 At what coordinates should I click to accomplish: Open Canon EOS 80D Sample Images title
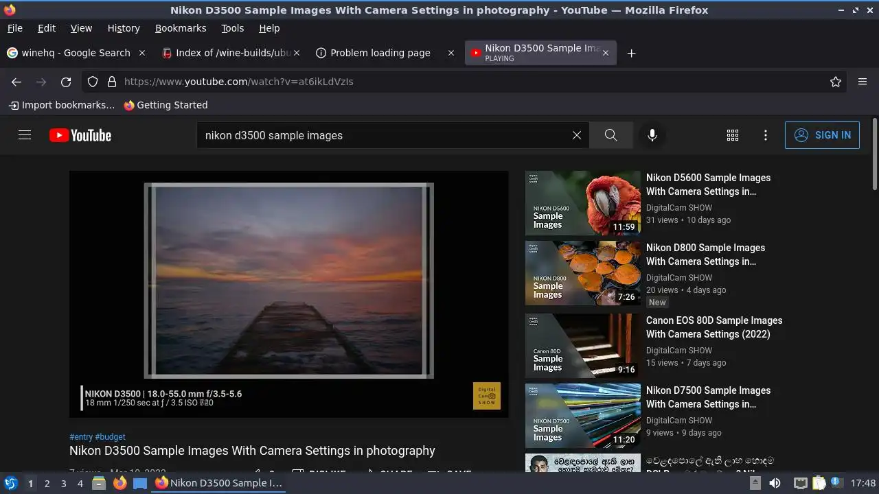point(714,327)
